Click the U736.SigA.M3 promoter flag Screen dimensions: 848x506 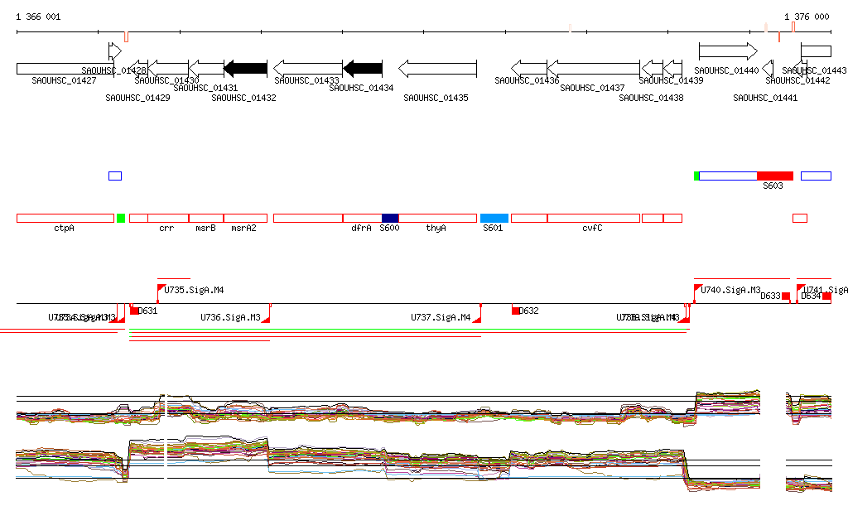pos(266,318)
